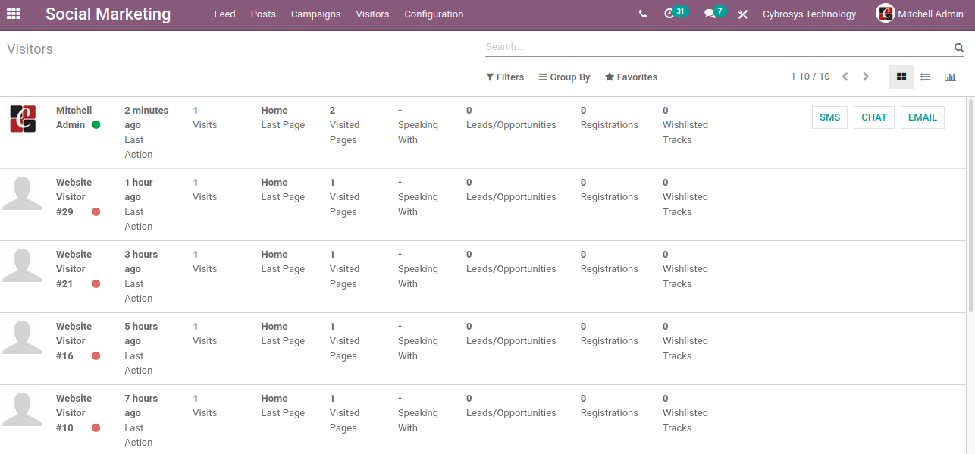Open the Campaigns menu
This screenshot has width=975, height=454.
[x=315, y=14]
